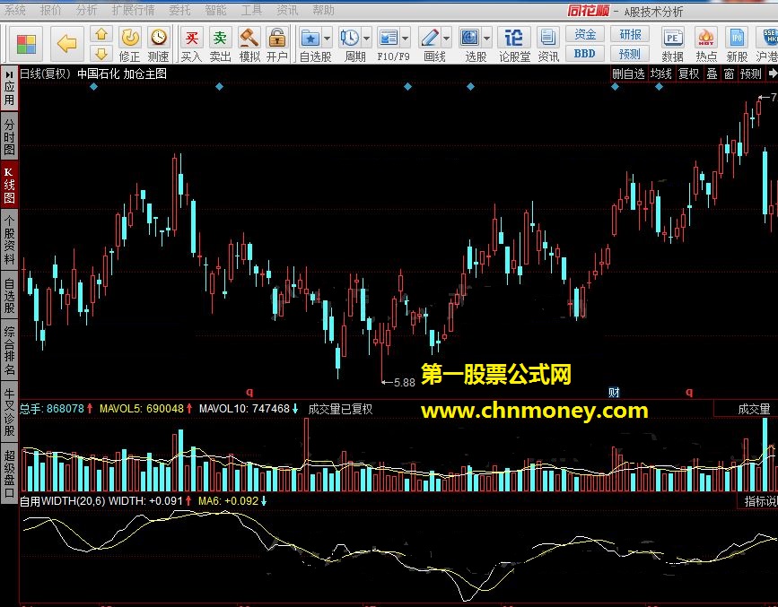The width and height of the screenshot is (778, 607).
Task: Click the 指标说明 label
Action: click(x=761, y=501)
